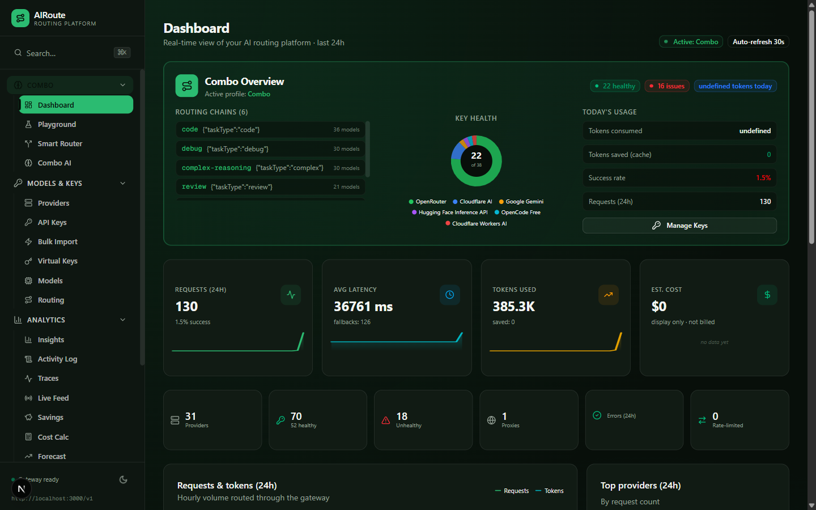Click the AIRoute logo icon
816x510 pixels.
[20, 18]
